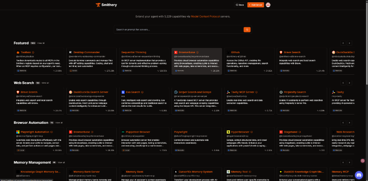
Task: Click the Memory Management next arrow
Action: [x=349, y=162]
